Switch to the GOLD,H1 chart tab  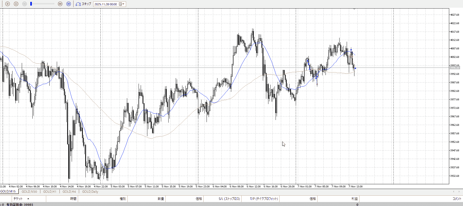[50, 191]
